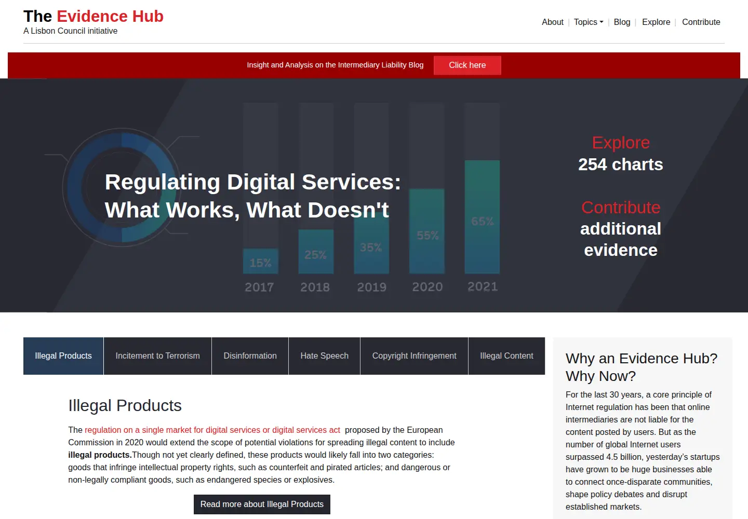Click the red 'Click here' banner button
The width and height of the screenshot is (748, 519).
[x=468, y=65]
